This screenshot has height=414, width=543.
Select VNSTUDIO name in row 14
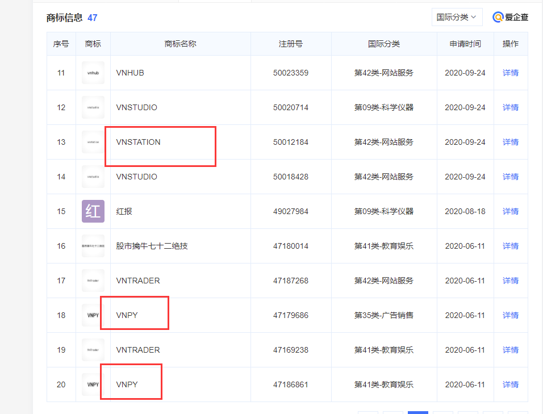pos(136,177)
